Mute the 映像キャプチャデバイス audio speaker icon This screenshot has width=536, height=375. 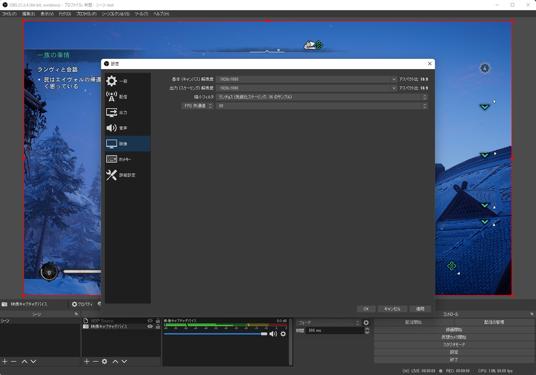[273, 334]
